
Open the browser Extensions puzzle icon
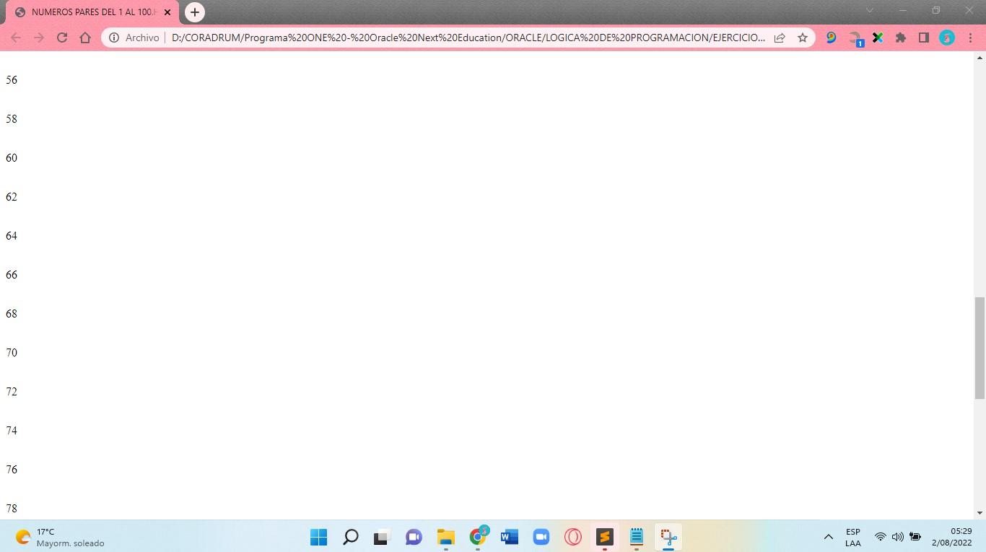[x=901, y=38]
